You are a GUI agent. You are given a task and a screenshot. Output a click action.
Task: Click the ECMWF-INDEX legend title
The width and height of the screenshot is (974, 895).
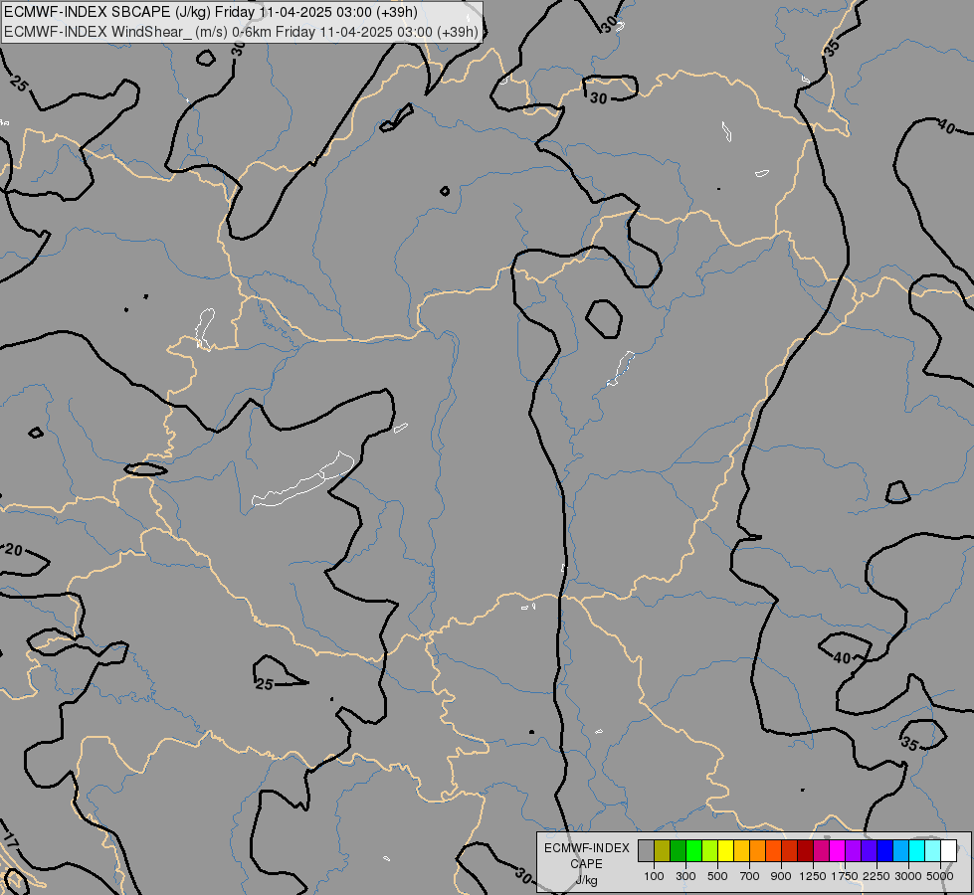pos(586,848)
